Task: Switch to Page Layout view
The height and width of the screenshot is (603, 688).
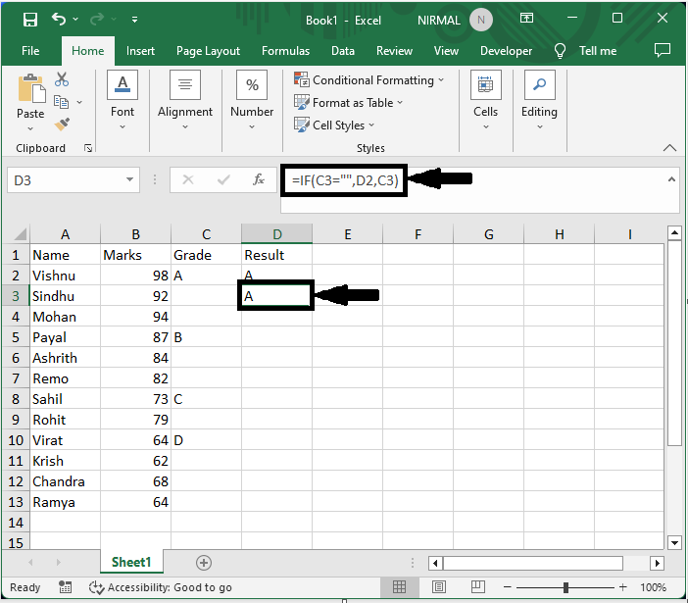Action: point(439,586)
